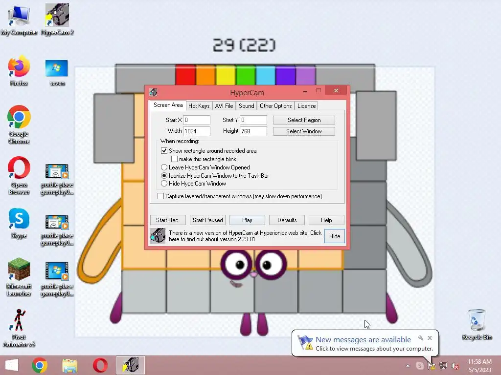Viewport: 501px width, 375px height.
Task: Select the Pivot Animator v5 desktop icon
Action: coord(19,328)
